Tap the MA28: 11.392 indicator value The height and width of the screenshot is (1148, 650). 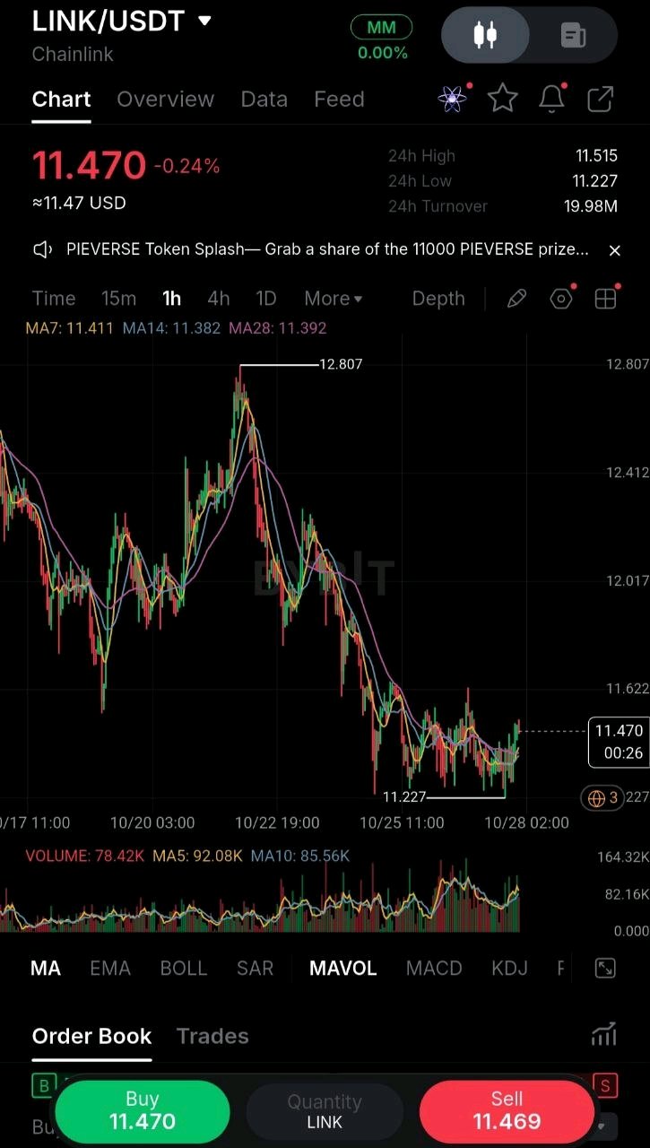(278, 328)
